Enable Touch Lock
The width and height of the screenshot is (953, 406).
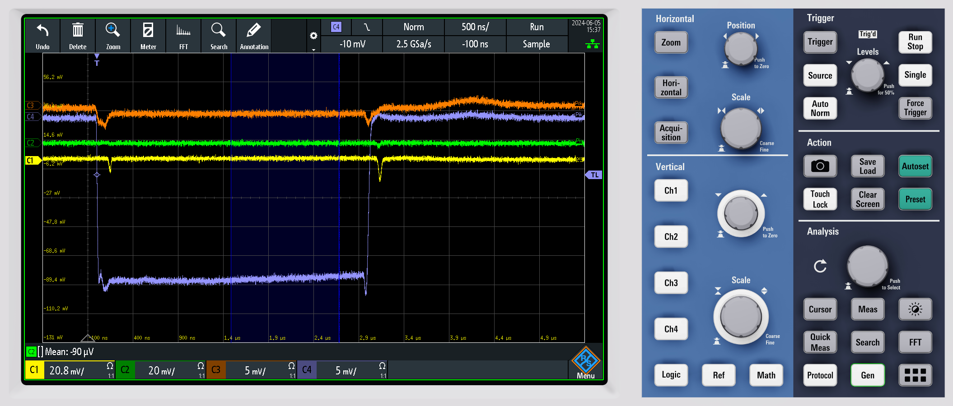(x=820, y=199)
